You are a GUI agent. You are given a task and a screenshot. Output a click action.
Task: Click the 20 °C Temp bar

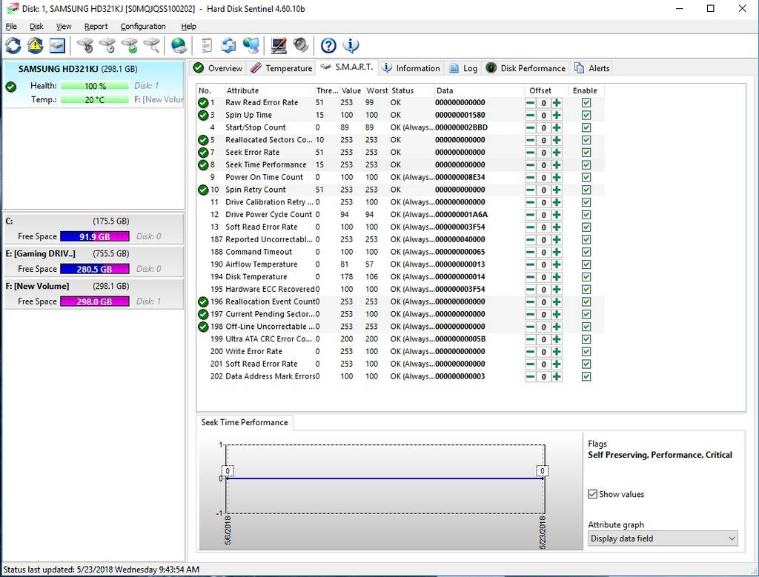95,100
